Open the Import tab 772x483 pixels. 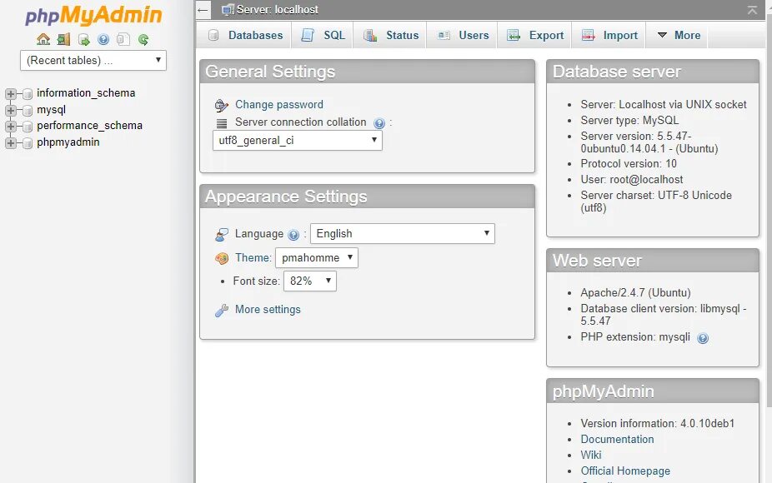coord(609,36)
